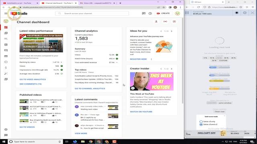Choose the CUSTOM discount option

tap(223, 60)
